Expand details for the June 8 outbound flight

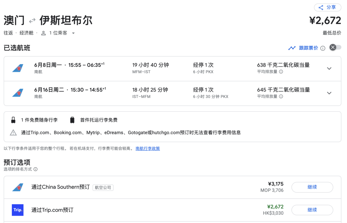329,68
